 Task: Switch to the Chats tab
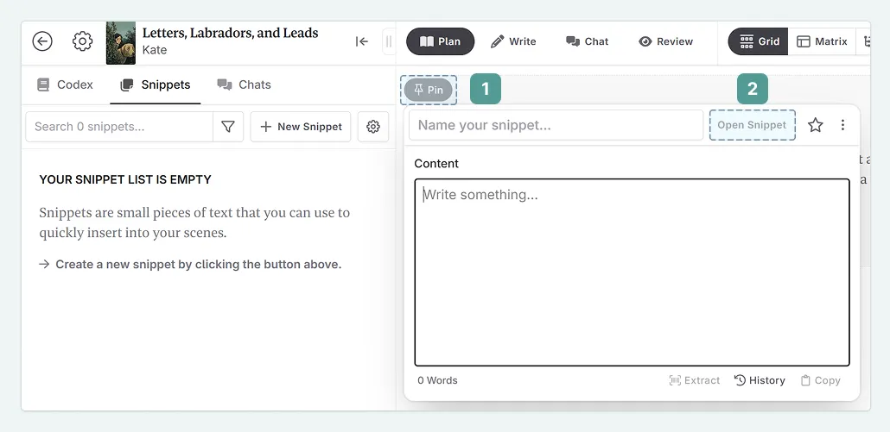pyautogui.click(x=244, y=85)
